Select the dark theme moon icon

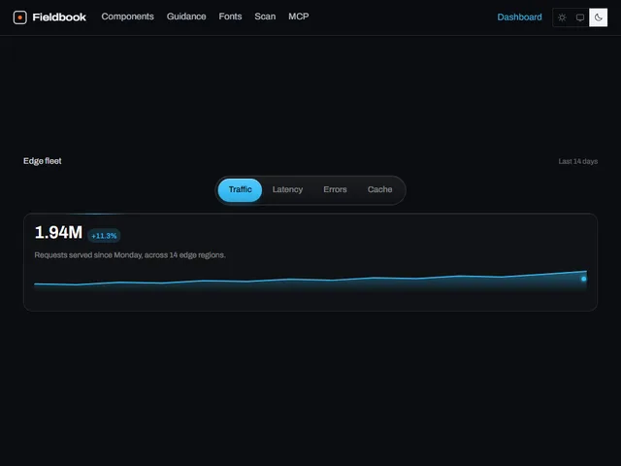(x=598, y=17)
